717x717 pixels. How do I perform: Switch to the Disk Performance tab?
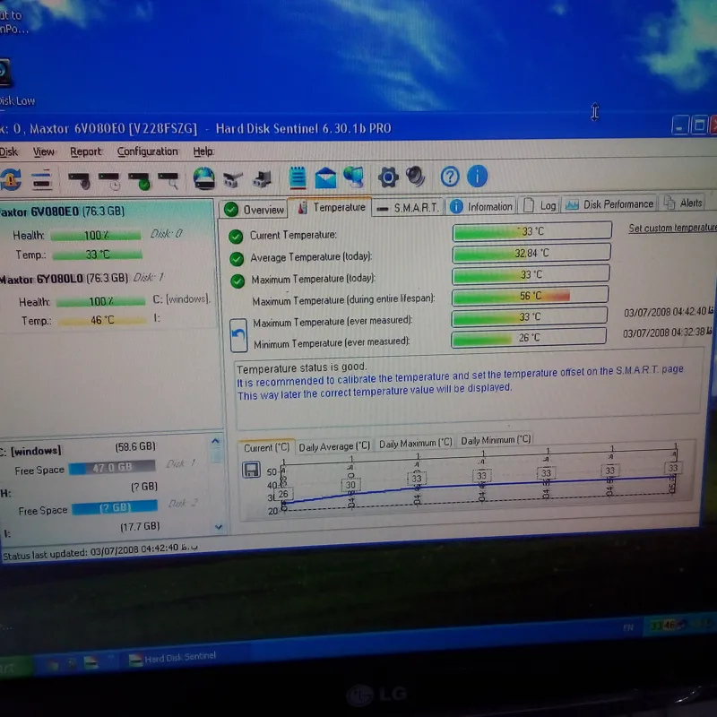(609, 204)
